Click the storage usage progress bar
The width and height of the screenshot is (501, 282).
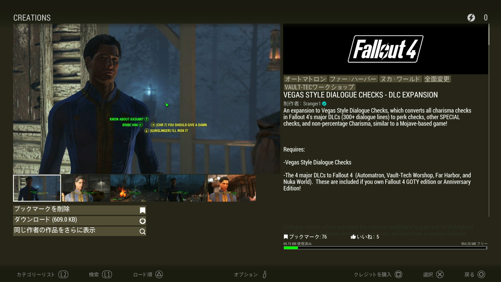click(x=385, y=248)
